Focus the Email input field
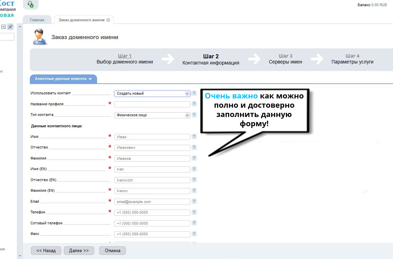This screenshot has width=393, height=259. pyautogui.click(x=152, y=202)
